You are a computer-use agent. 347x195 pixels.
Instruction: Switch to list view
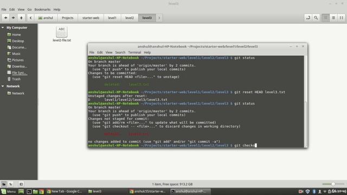333,18
